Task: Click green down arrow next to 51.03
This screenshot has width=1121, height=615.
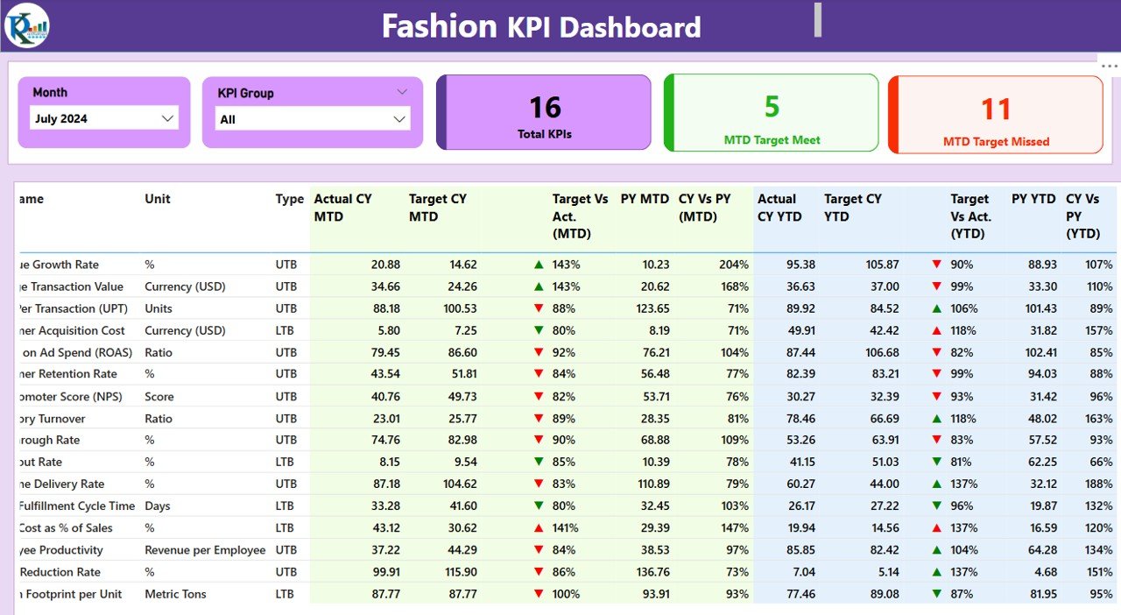Action: click(x=937, y=462)
